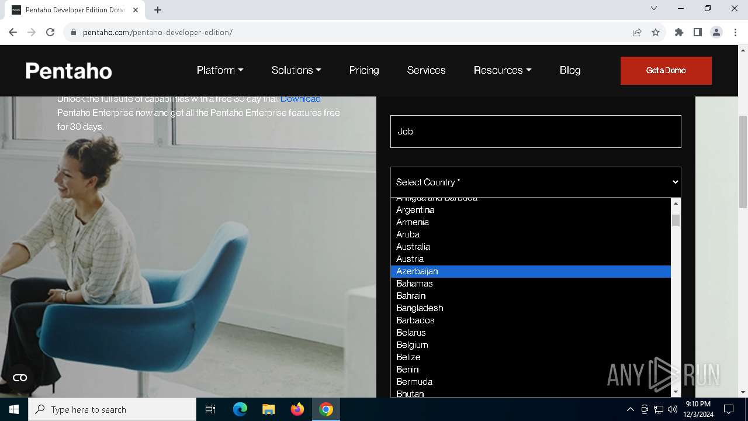This screenshot has height=421, width=748.
Task: Select Bermuda option
Action: [x=531, y=382]
